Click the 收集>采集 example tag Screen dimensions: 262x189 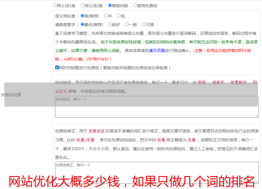point(85,140)
